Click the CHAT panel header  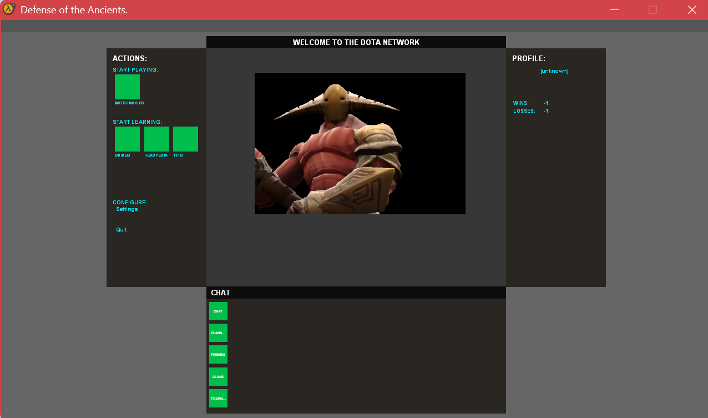(x=356, y=293)
